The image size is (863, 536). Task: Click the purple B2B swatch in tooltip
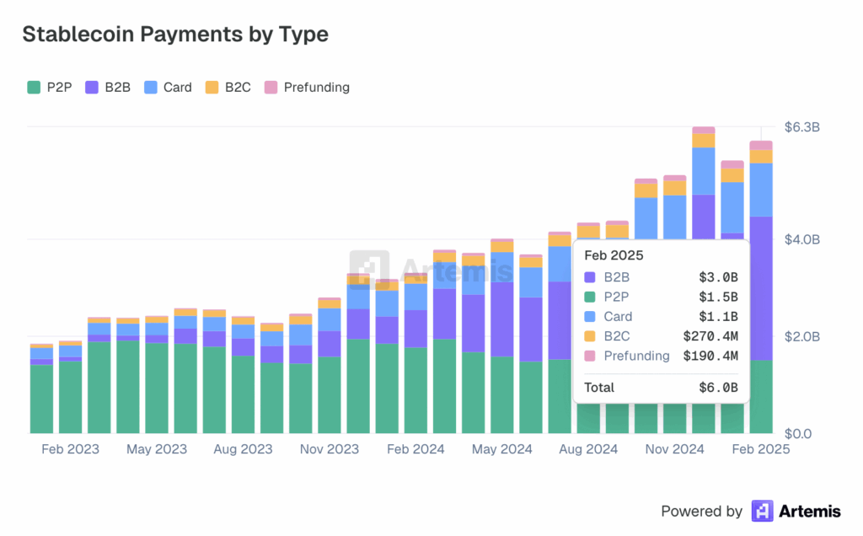pyautogui.click(x=588, y=276)
